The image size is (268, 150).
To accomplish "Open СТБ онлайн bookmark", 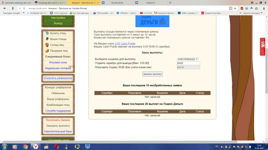I will pos(104,13).
